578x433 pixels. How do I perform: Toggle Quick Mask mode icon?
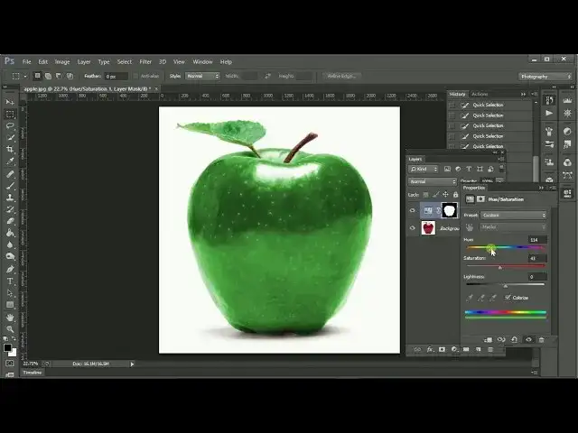click(10, 364)
